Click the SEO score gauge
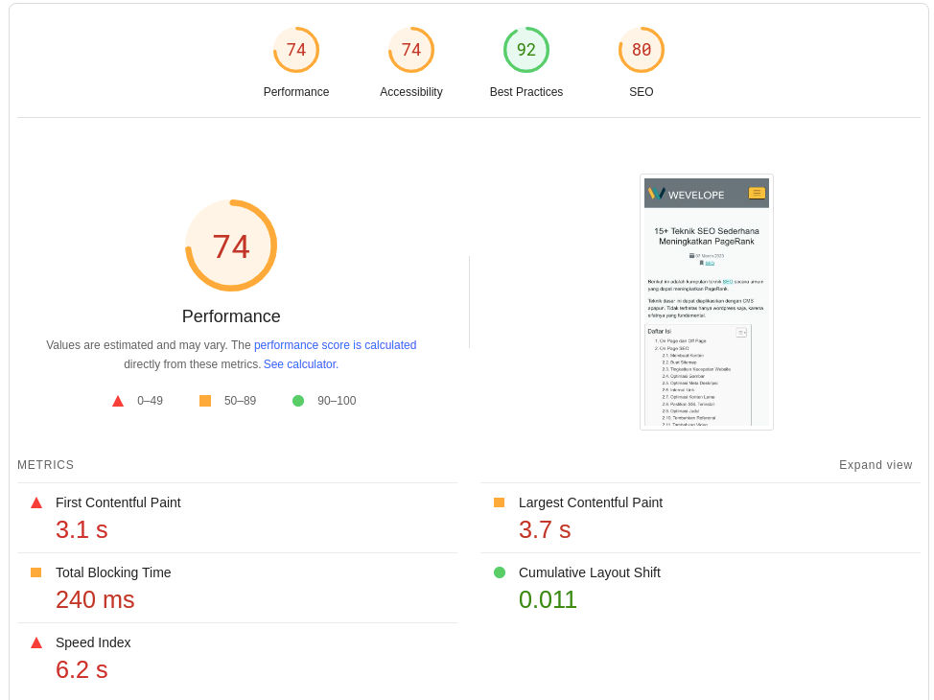Viewport: 934px width, 700px height. 641,50
